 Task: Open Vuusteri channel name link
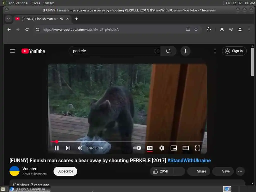(30, 169)
